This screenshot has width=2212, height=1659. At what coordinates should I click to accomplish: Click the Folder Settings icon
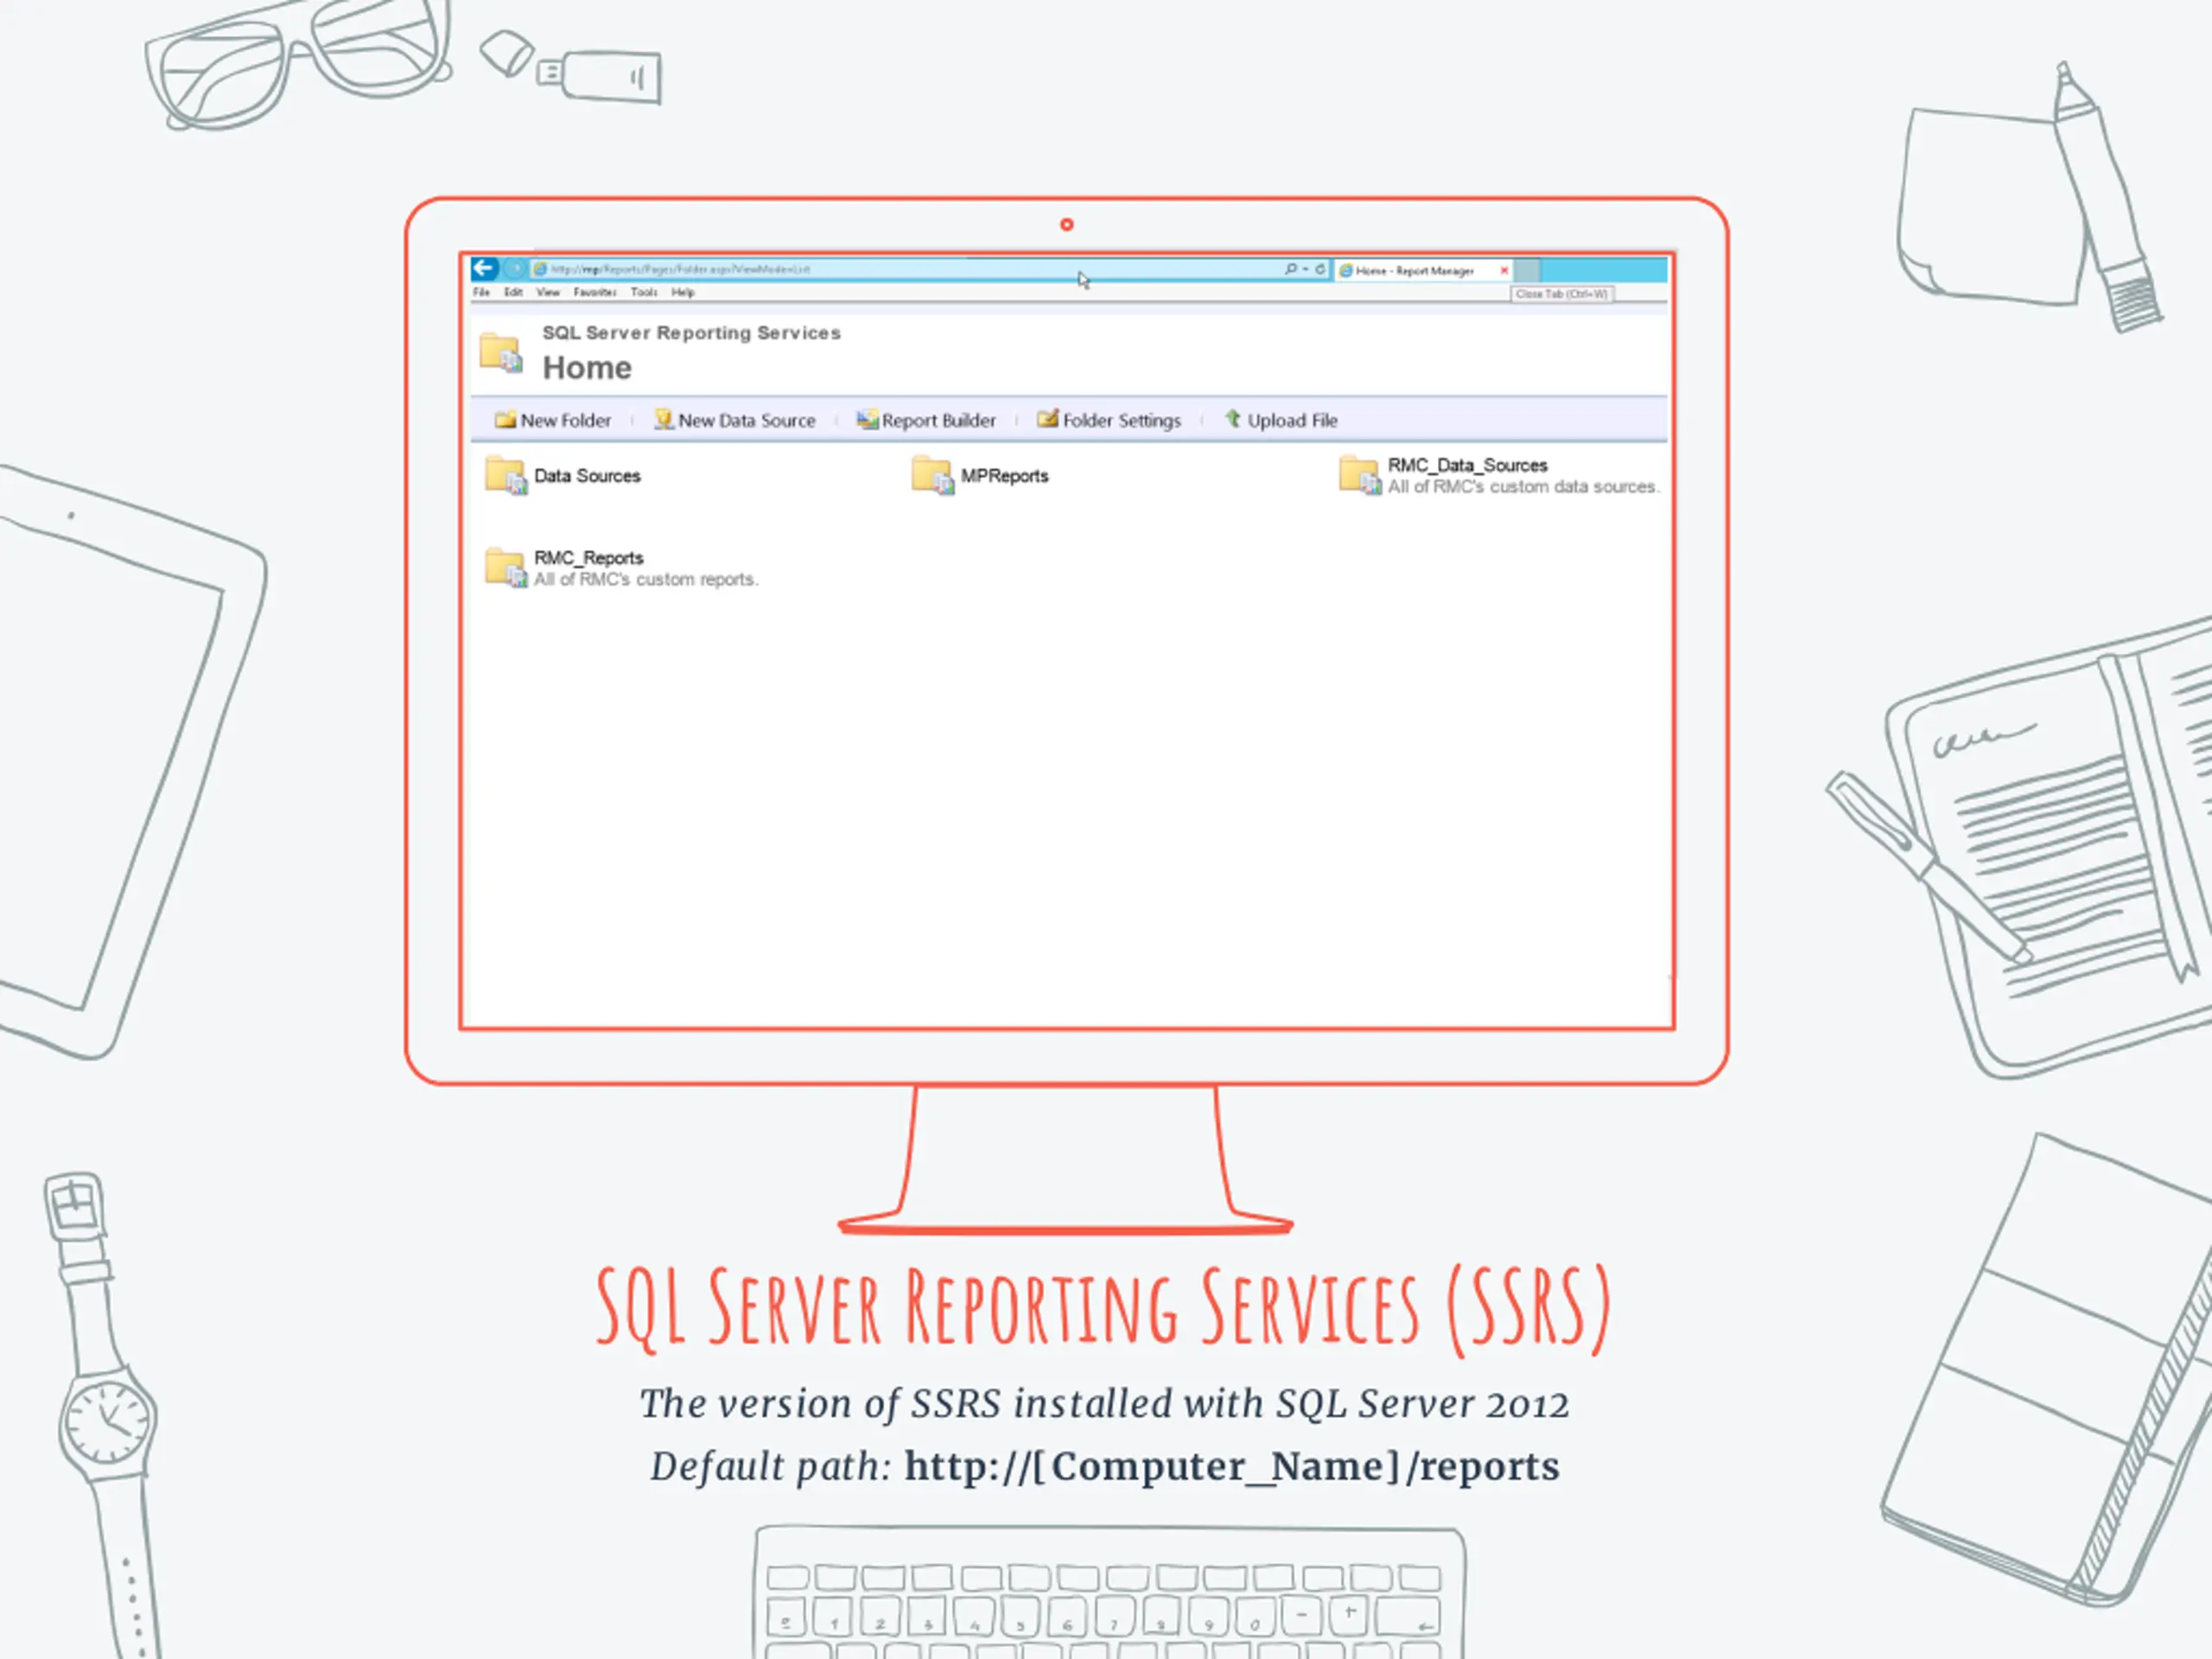(1047, 419)
